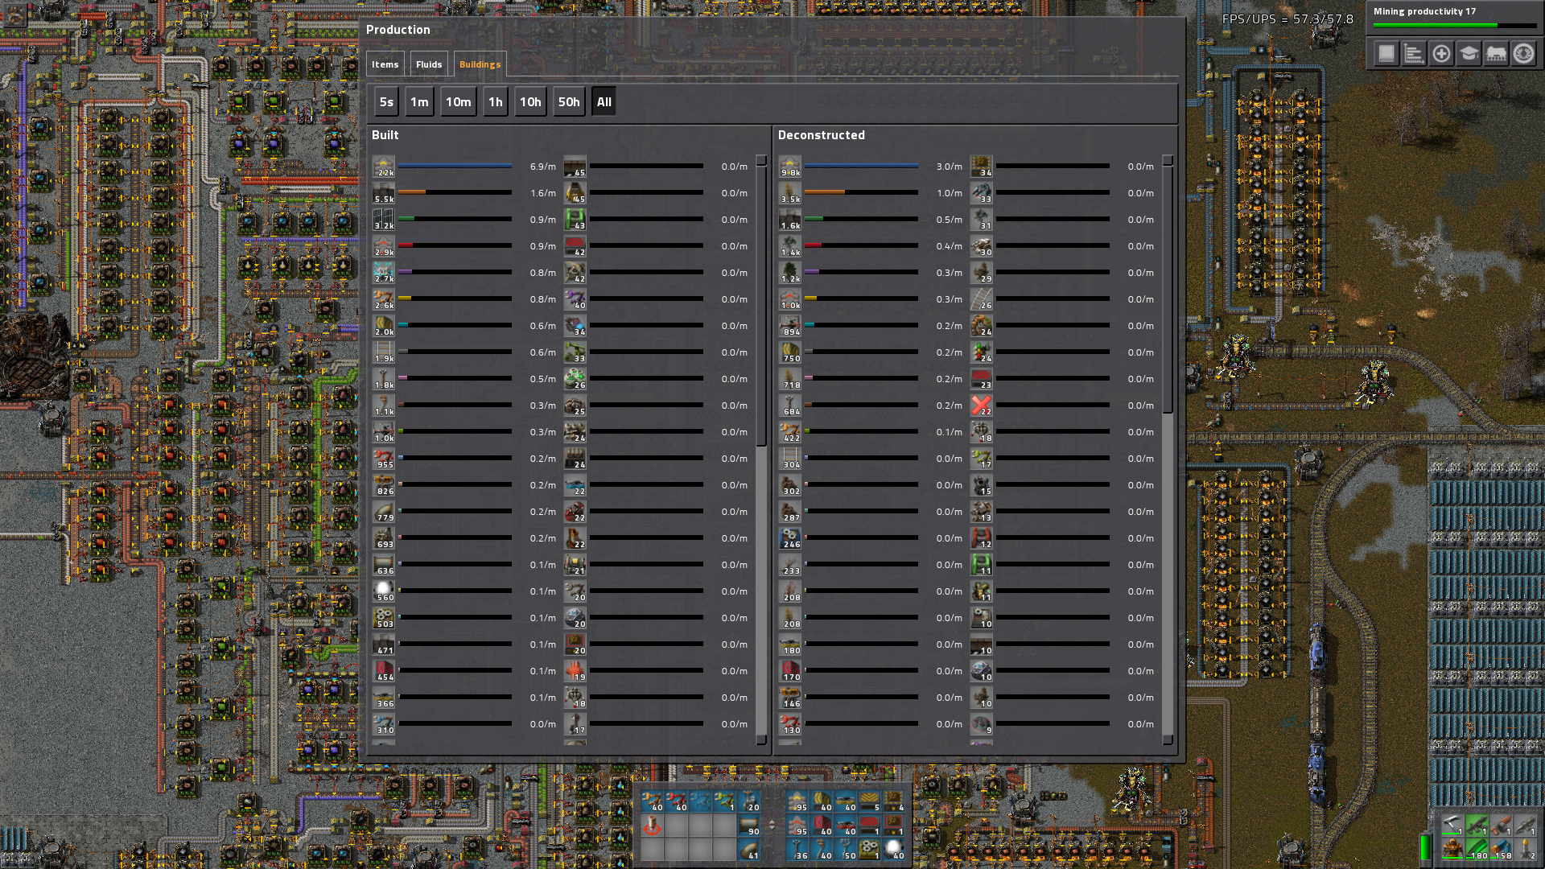This screenshot has width=1545, height=869.
Task: Select the purple filter inserter icon count 40
Action: tap(575, 299)
